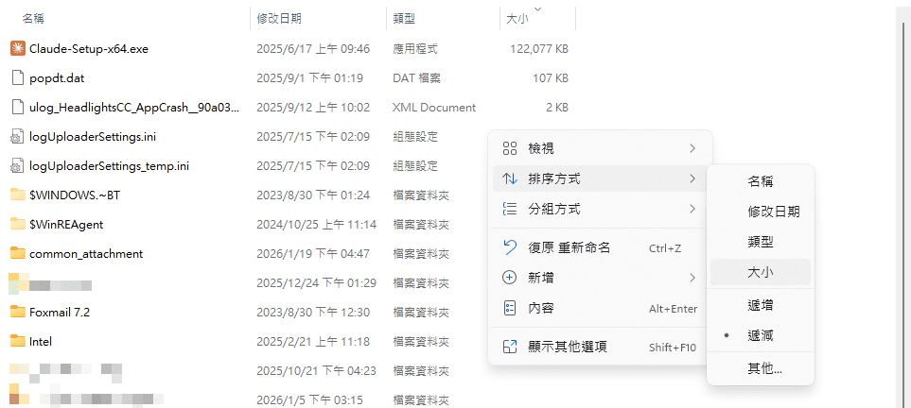Select 遞減 descending order
This screenshot has height=408, width=911.
pos(761,335)
